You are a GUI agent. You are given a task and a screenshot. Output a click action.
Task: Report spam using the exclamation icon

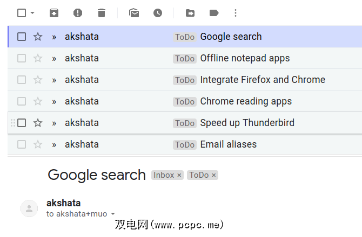click(78, 13)
